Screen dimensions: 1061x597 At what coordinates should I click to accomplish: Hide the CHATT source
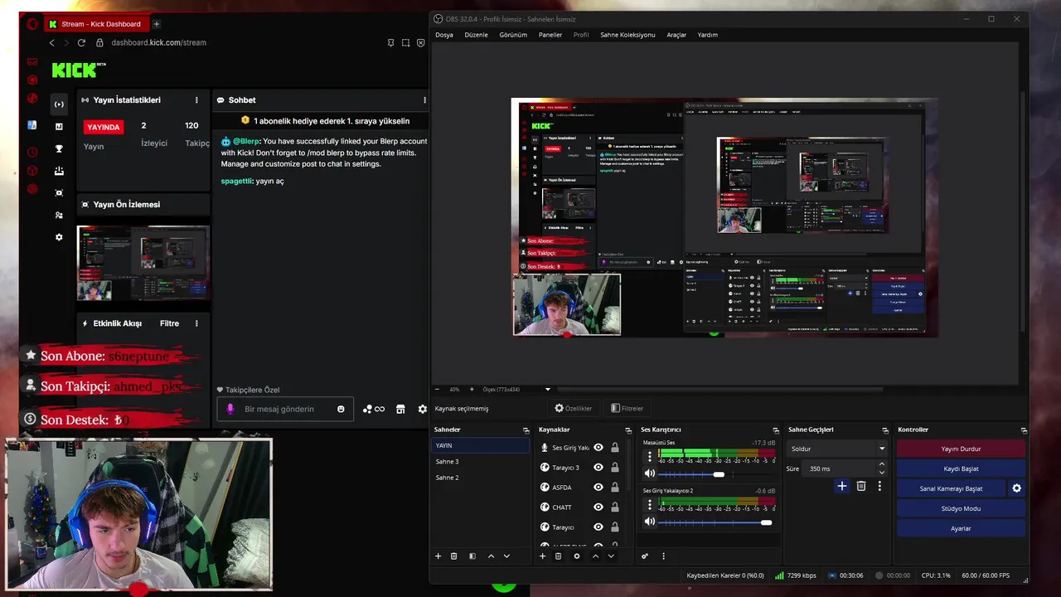click(598, 507)
